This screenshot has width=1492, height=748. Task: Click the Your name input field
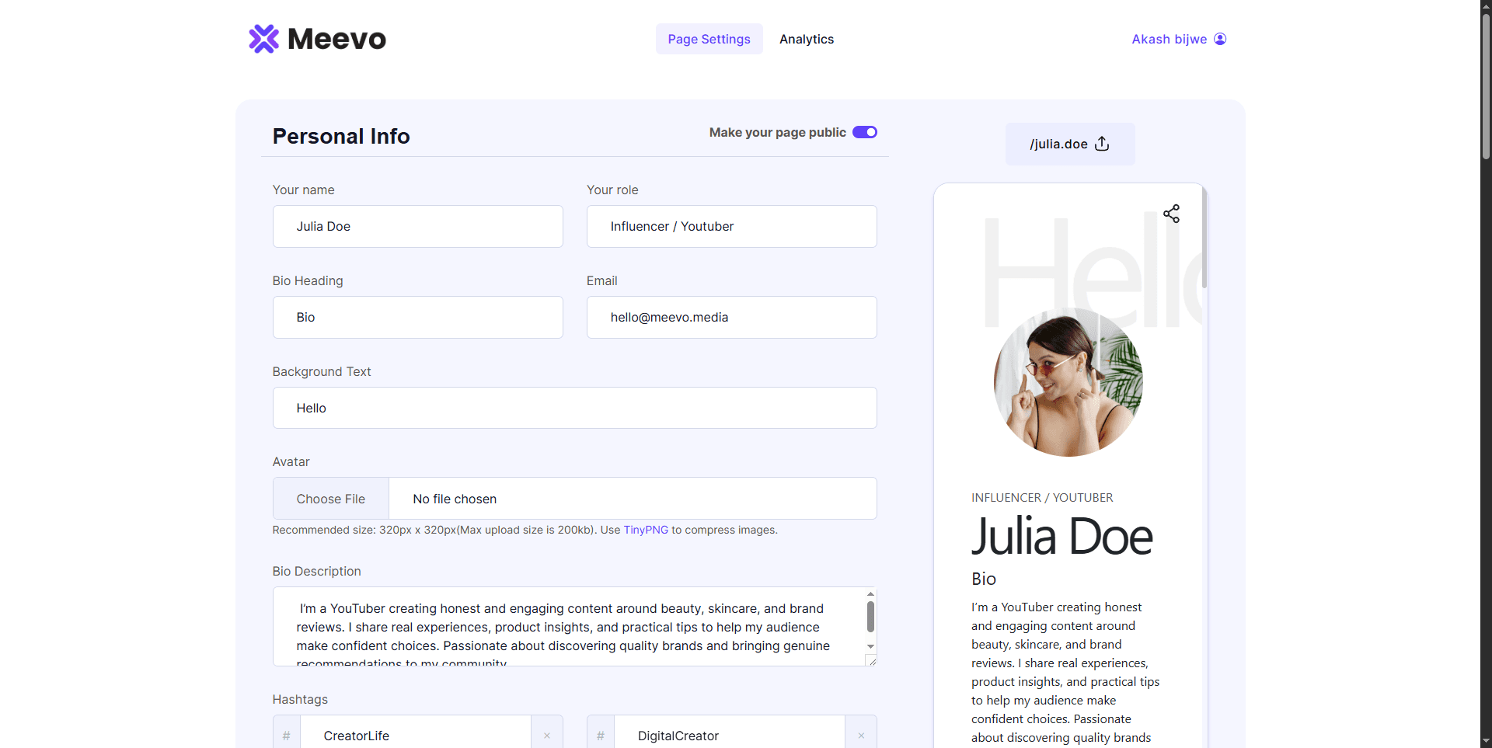click(x=417, y=226)
